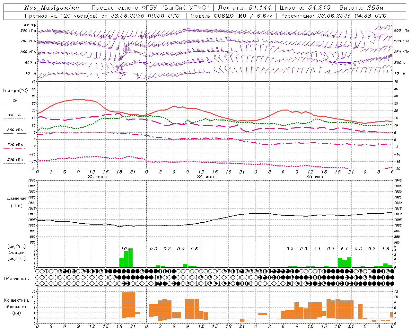Click the Давление panel label
The width and height of the screenshot is (411, 329).
17,199
